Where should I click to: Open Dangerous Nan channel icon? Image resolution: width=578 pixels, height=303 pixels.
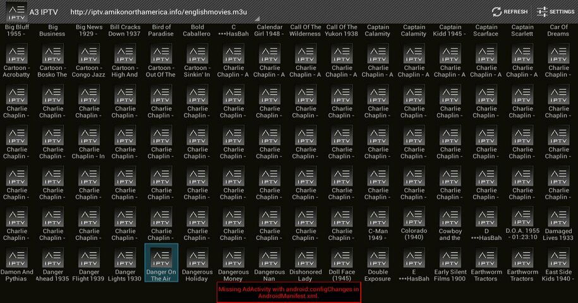coord(270,258)
